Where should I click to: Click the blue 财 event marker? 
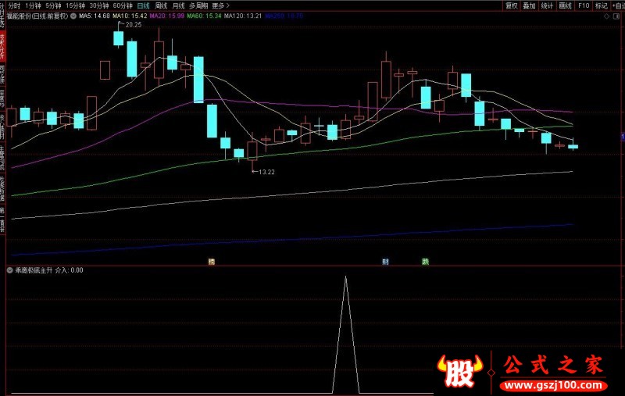click(x=385, y=262)
